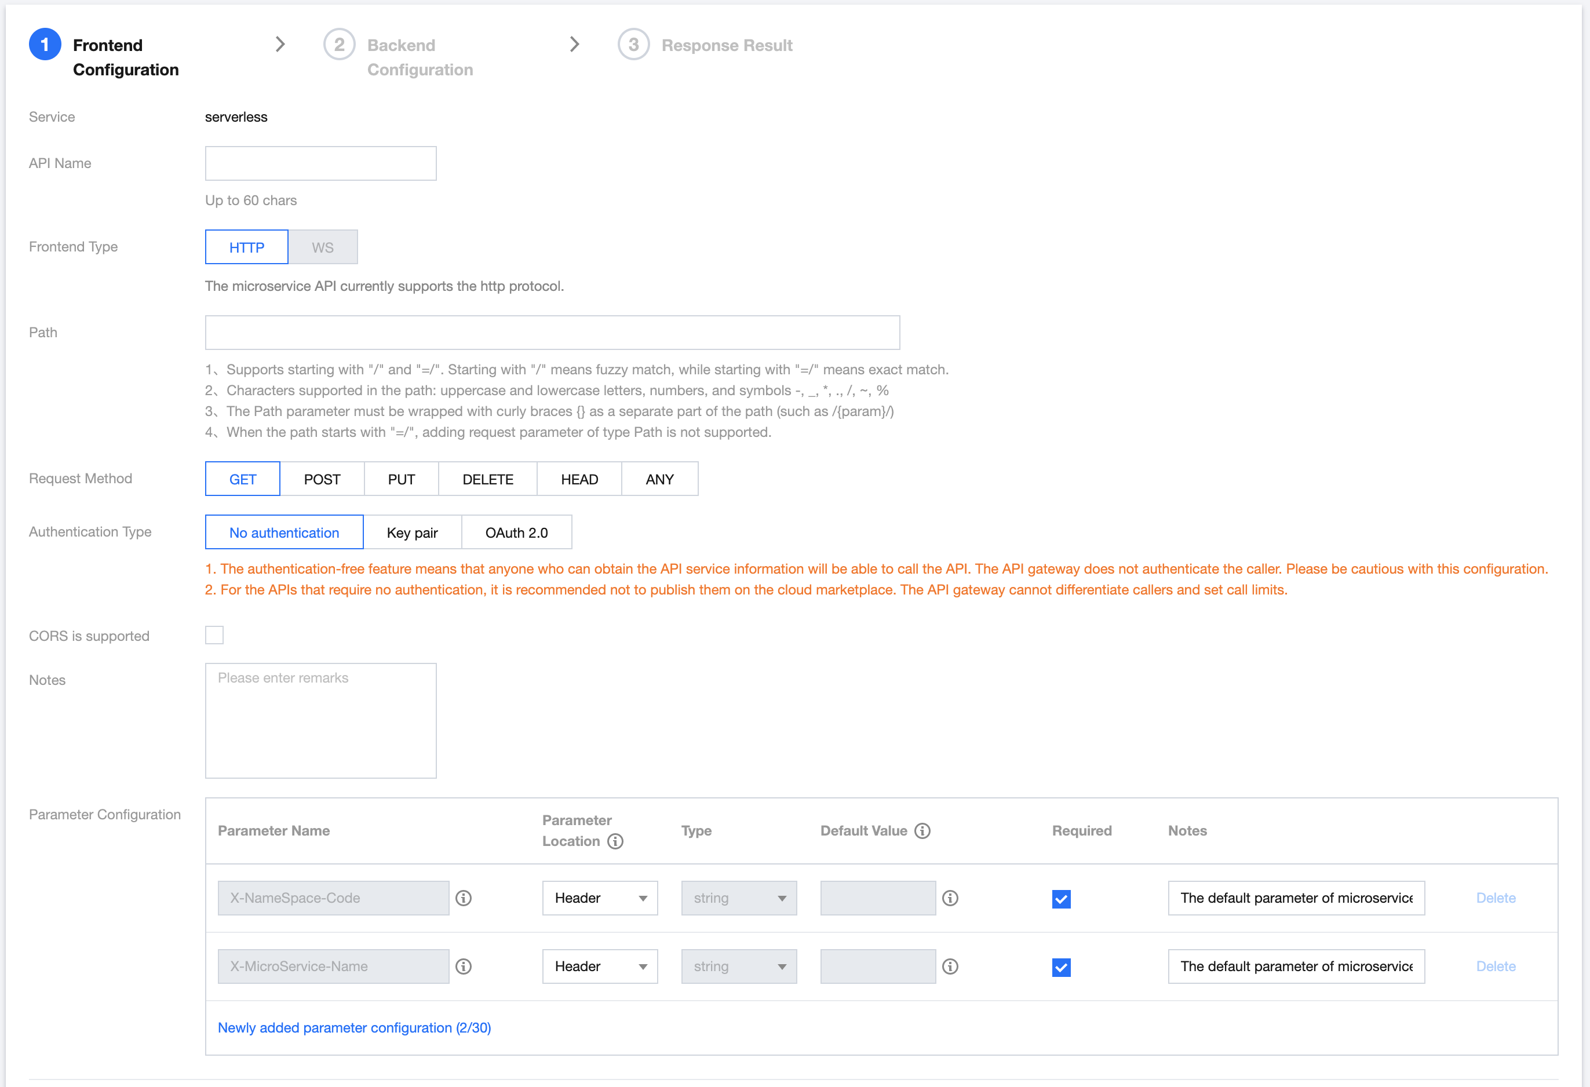Click Parameter Location header info icon
The image size is (1590, 1087).
point(615,841)
